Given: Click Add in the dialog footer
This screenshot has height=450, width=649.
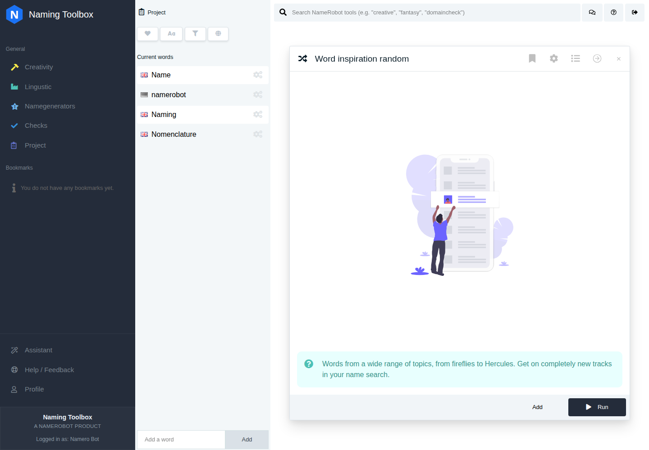Looking at the screenshot, I should click(x=537, y=407).
